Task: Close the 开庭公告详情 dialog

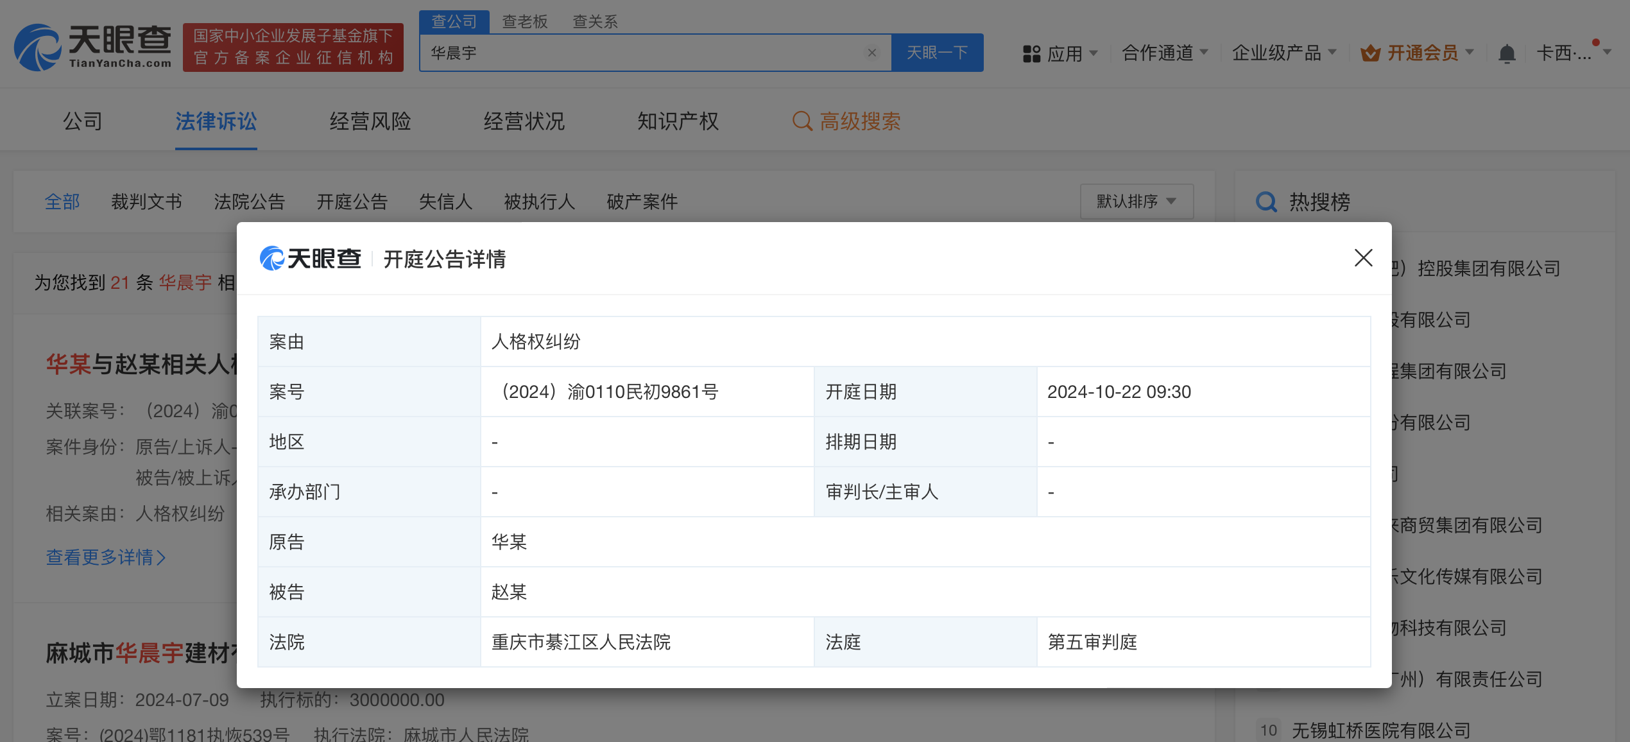Action: 1363,258
